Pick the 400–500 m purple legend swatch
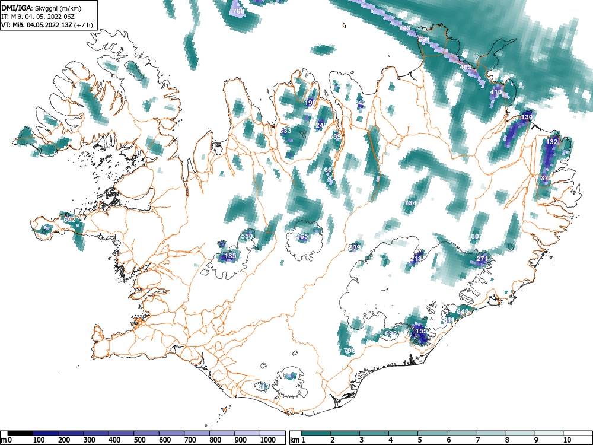This screenshot has width=593, height=445. 122,433
